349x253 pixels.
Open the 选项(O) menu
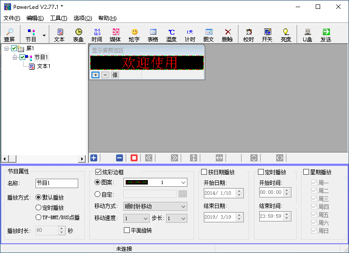click(x=83, y=18)
